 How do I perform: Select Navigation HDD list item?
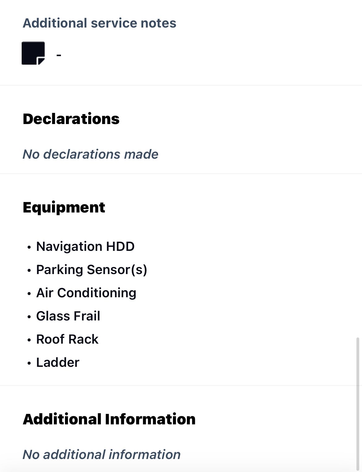[85, 247]
